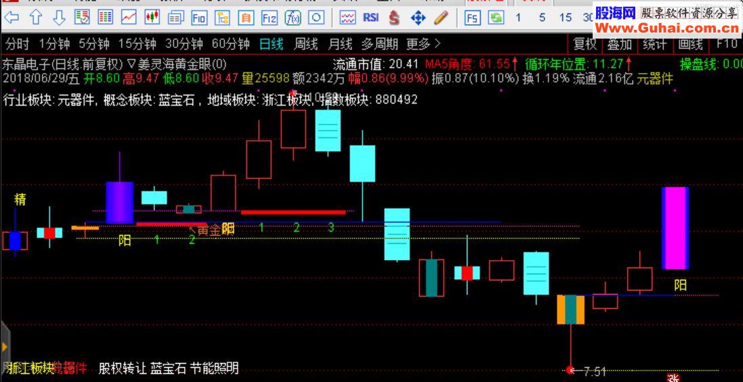This screenshot has height=382, width=743.
Task: Select the 日线 daily tab
Action: (x=271, y=45)
